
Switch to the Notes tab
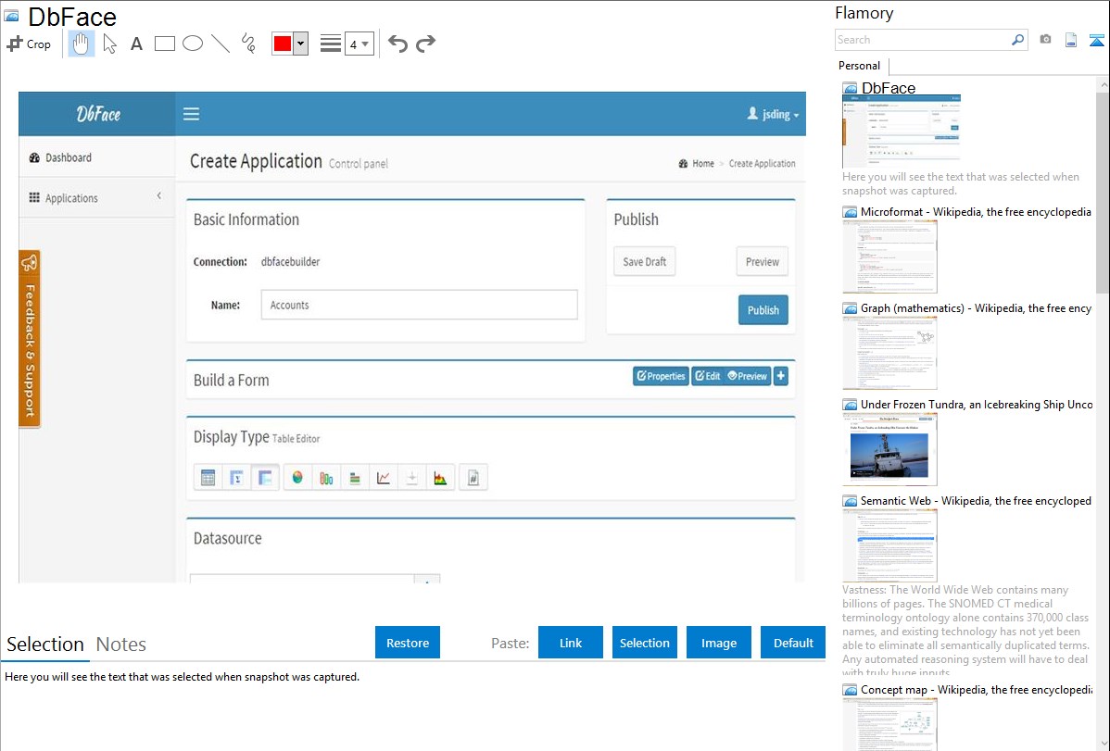(x=121, y=645)
